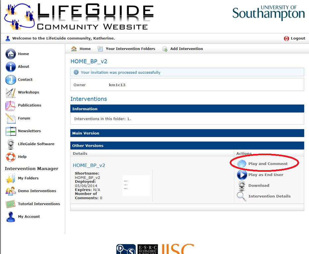Image resolution: width=309 pixels, height=254 pixels.
Task: Open Intervention Details text link
Action: [269, 196]
